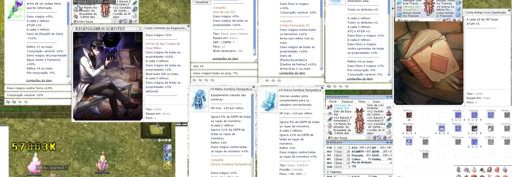The image size is (512, 177).
Task: Click the yellow buff status icon
Action: click(167, 165)
